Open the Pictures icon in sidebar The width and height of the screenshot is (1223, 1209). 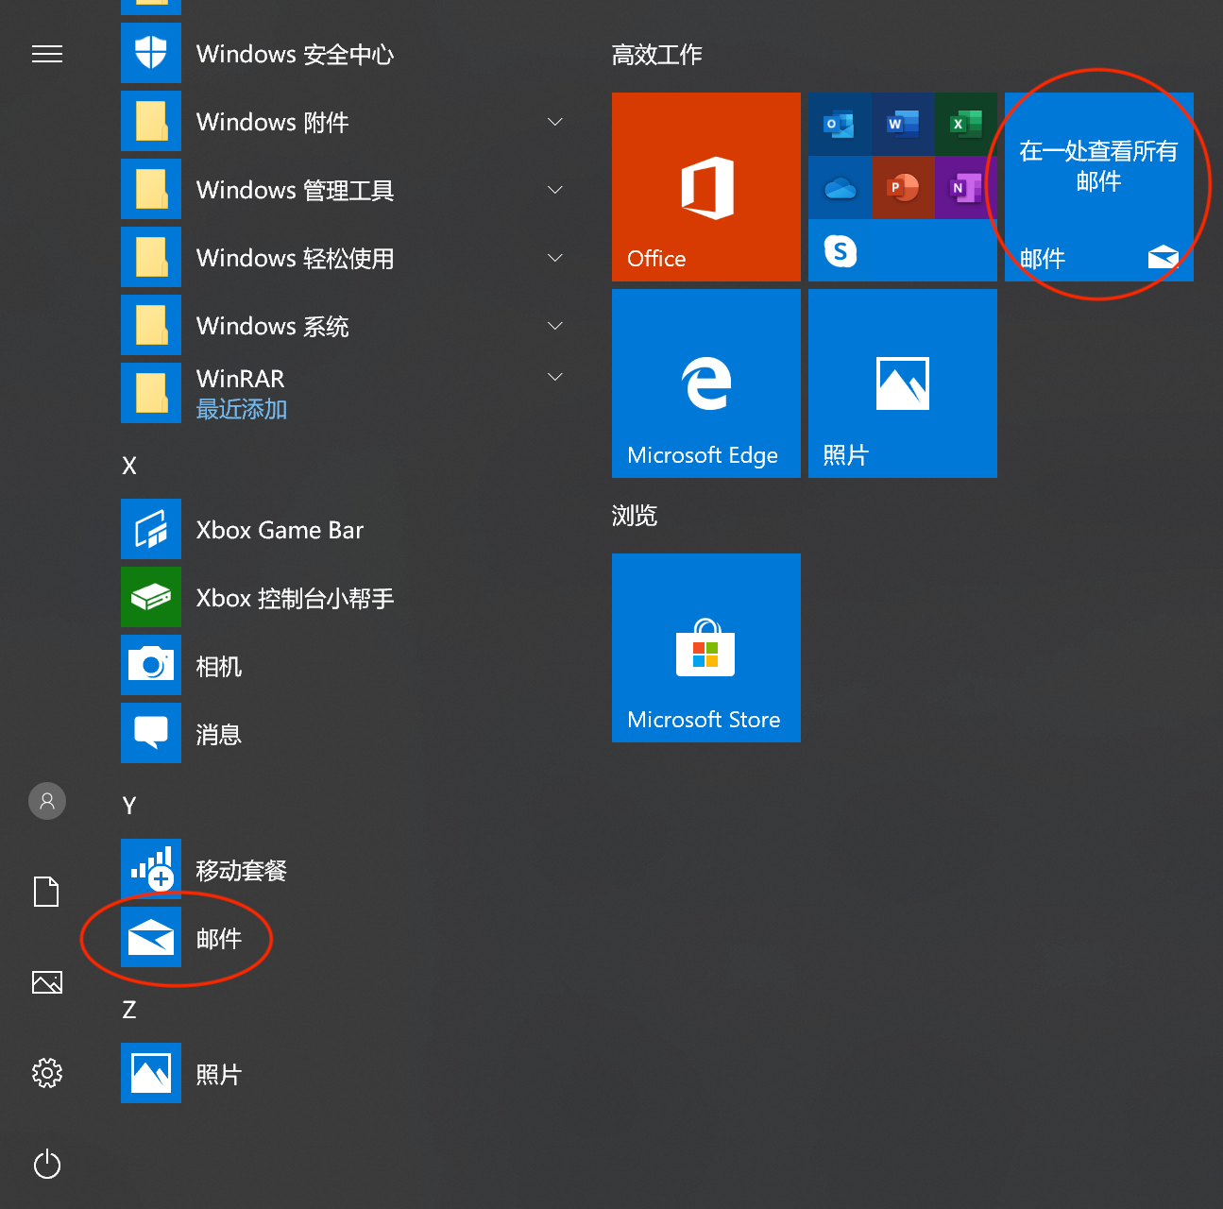[x=47, y=982]
